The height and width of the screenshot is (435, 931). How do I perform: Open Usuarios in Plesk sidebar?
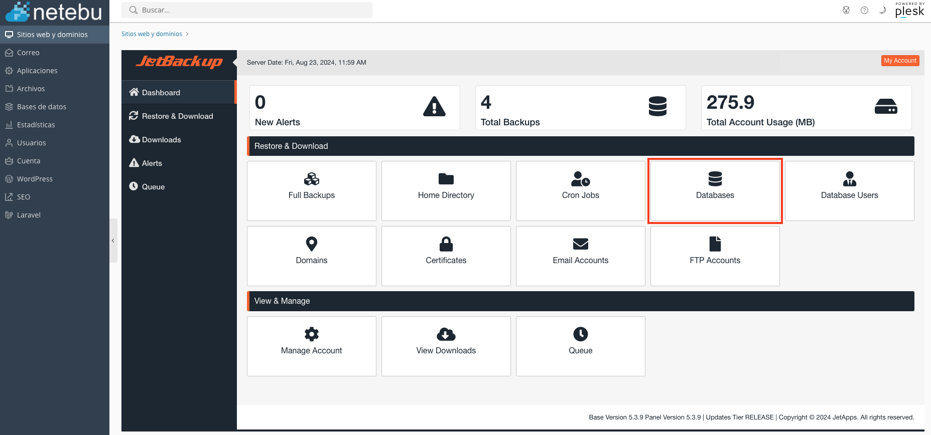55,143
